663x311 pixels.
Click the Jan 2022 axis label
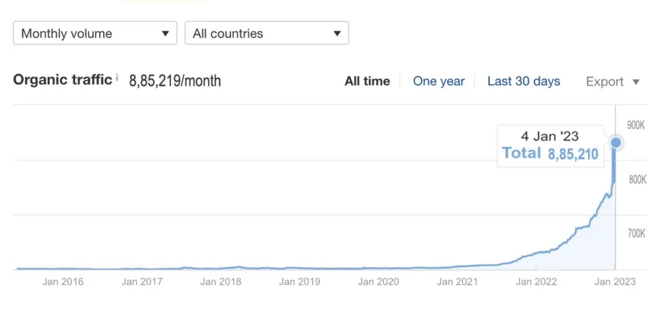click(x=537, y=282)
